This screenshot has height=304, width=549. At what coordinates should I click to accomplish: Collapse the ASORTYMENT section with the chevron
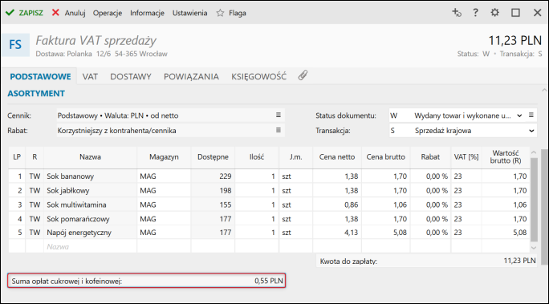pyautogui.click(x=544, y=91)
